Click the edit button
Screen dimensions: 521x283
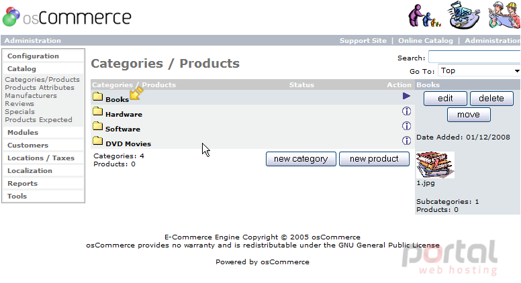click(x=445, y=99)
